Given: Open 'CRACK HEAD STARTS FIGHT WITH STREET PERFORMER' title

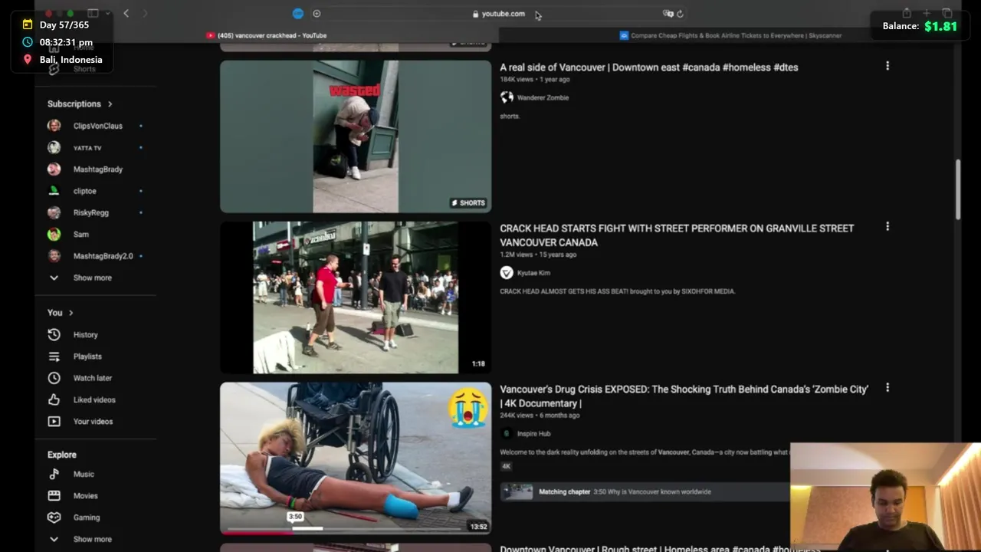Looking at the screenshot, I should click(x=677, y=235).
